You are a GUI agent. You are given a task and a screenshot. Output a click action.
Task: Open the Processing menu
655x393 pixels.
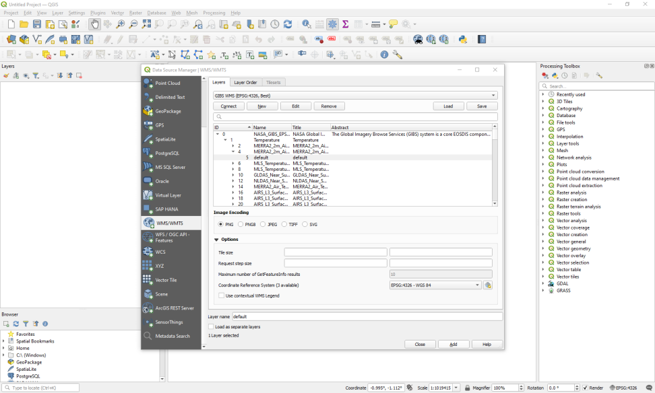pos(214,13)
